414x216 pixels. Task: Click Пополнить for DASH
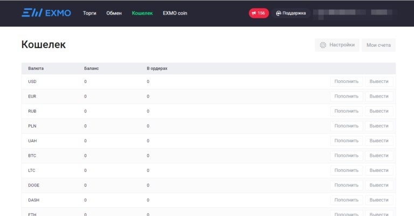coord(347,200)
